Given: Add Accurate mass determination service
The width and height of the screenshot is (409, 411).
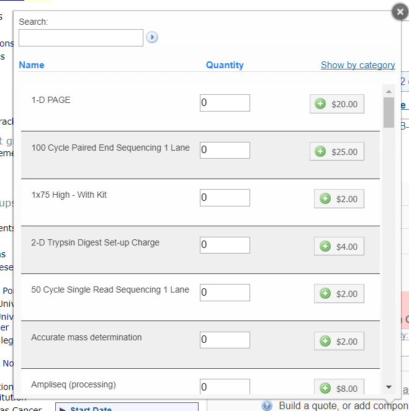Looking at the screenshot, I should coord(339,342).
